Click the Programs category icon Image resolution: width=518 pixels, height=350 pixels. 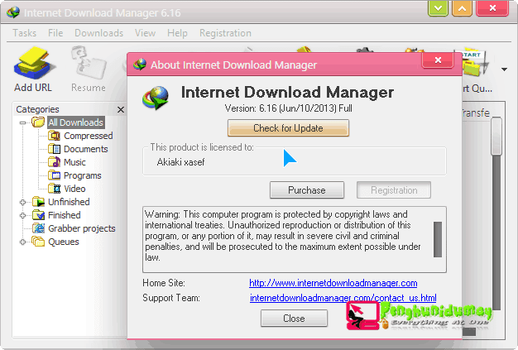(54, 175)
